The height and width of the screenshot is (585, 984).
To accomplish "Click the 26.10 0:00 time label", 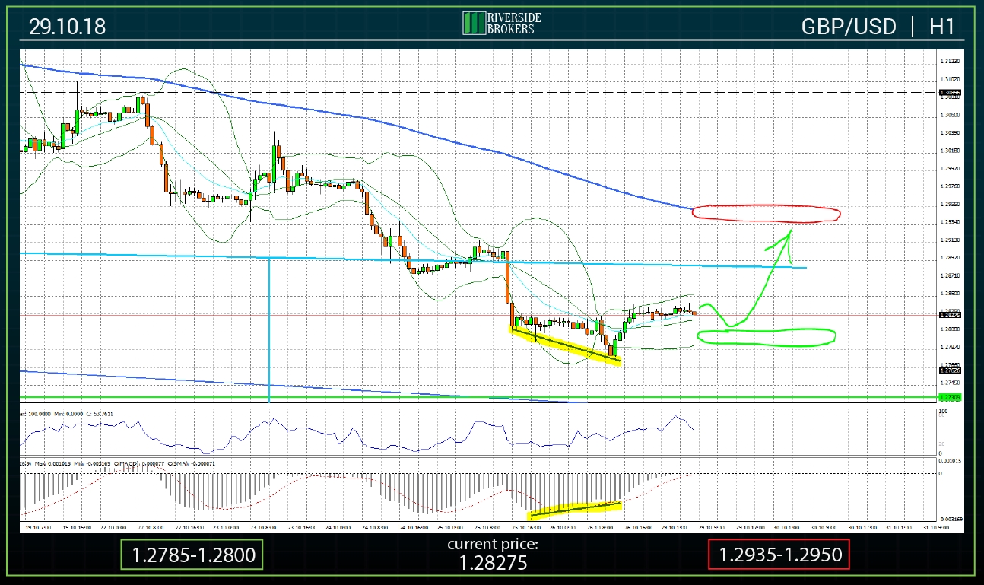I will point(562,526).
